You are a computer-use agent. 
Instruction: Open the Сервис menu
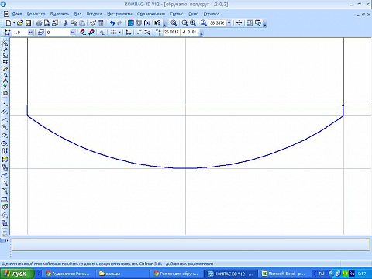coord(177,14)
